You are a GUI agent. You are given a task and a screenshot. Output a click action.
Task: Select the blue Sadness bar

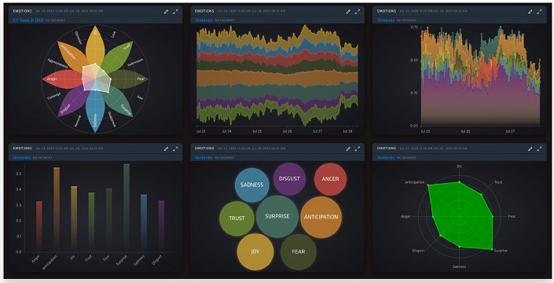(144, 223)
